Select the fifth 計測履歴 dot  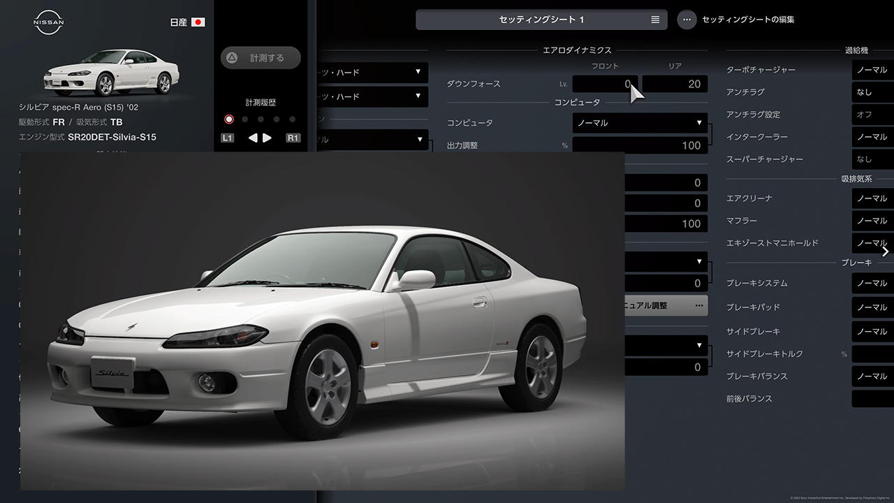(292, 119)
